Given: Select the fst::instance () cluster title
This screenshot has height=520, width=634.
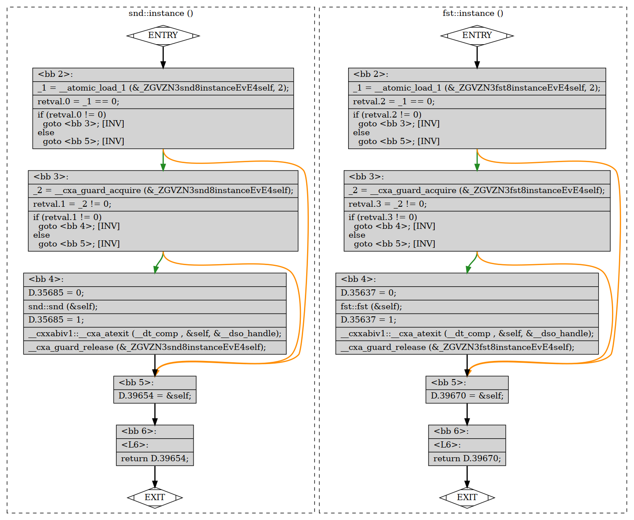Looking at the screenshot, I should tap(473, 13).
